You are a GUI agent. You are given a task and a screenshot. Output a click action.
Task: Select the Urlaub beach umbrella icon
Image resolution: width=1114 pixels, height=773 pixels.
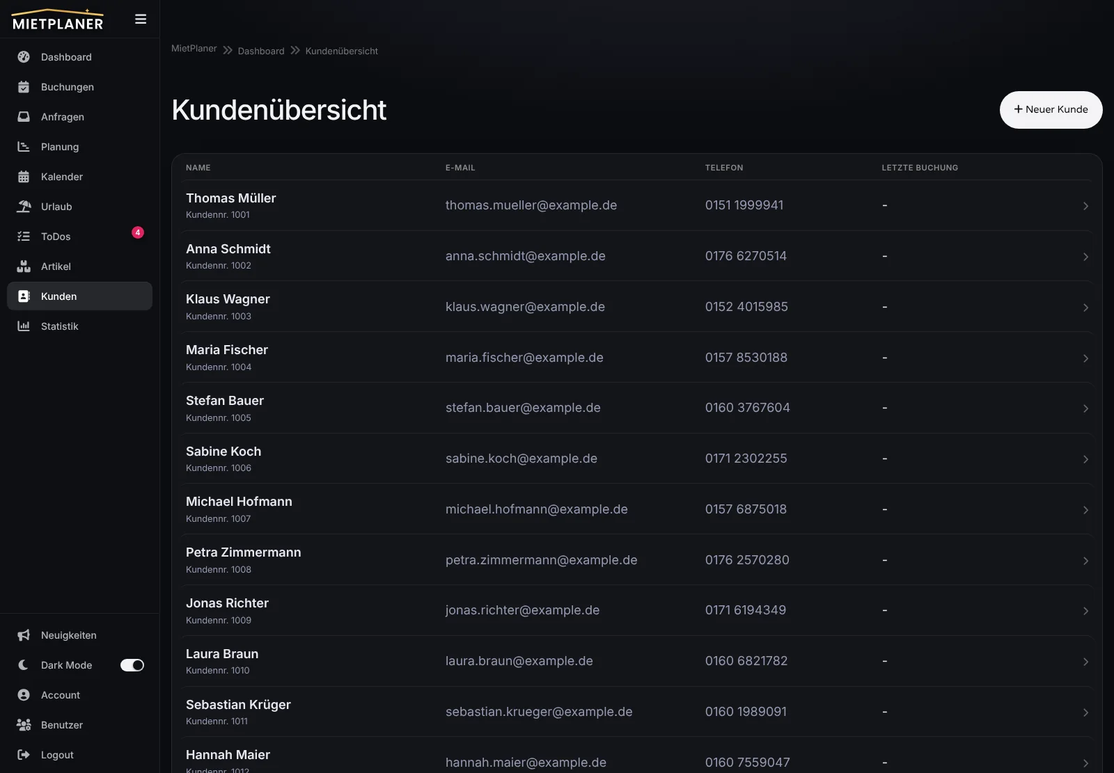click(x=24, y=207)
